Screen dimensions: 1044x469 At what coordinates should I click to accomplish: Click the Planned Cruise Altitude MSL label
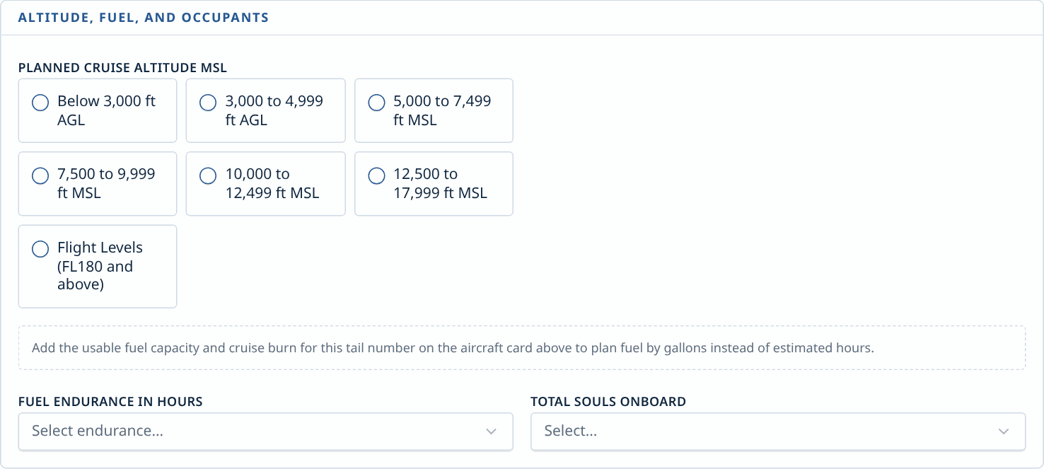pos(122,68)
